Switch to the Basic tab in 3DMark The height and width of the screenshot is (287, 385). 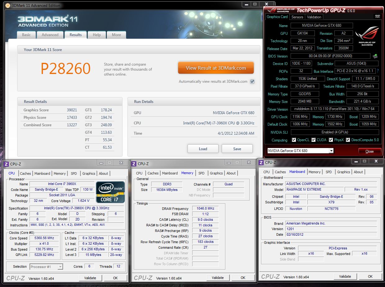point(26,35)
